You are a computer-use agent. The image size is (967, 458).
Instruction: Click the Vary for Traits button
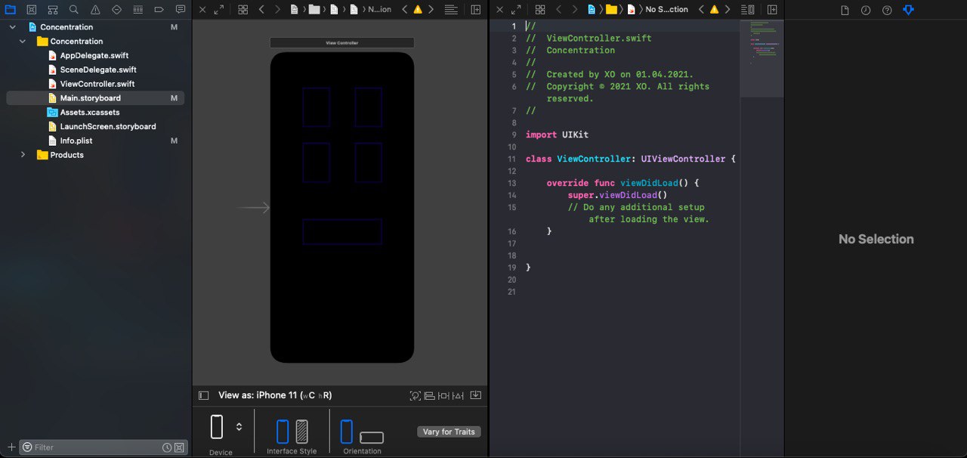(449, 432)
